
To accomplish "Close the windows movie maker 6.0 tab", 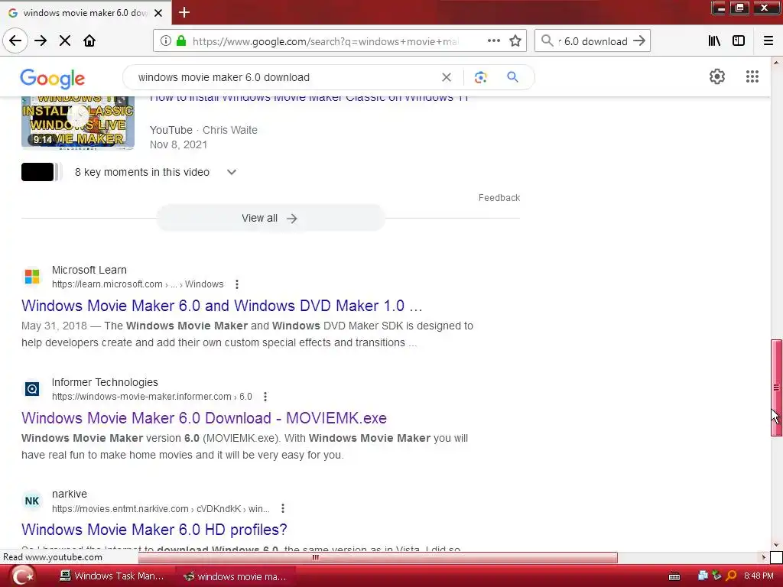I will (x=158, y=13).
